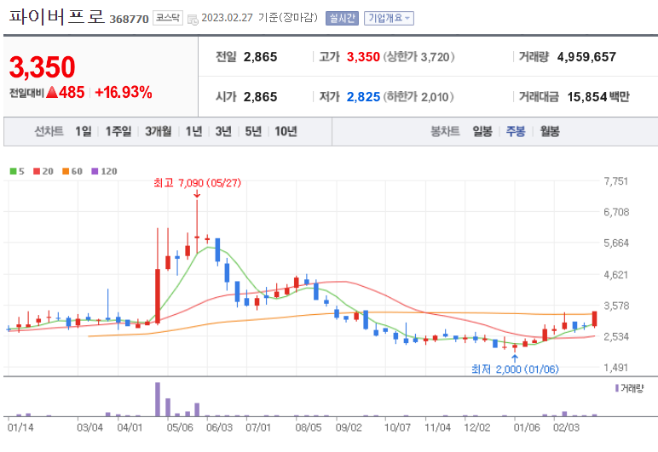
Task: Click the 고가 value 3,350
Action: tap(363, 57)
